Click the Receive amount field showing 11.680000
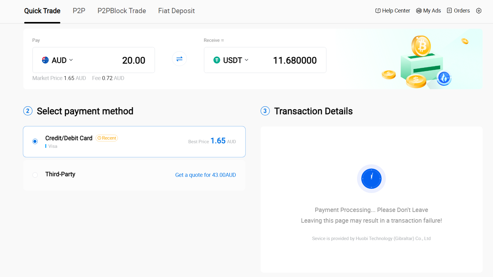The width and height of the screenshot is (493, 277). 295,60
